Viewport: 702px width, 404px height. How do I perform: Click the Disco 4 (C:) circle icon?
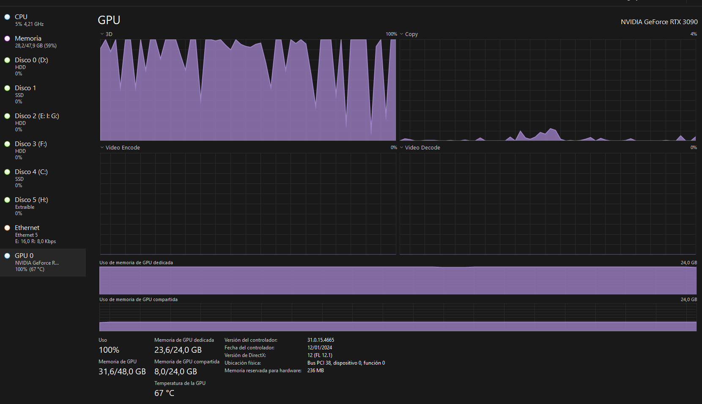coord(7,172)
